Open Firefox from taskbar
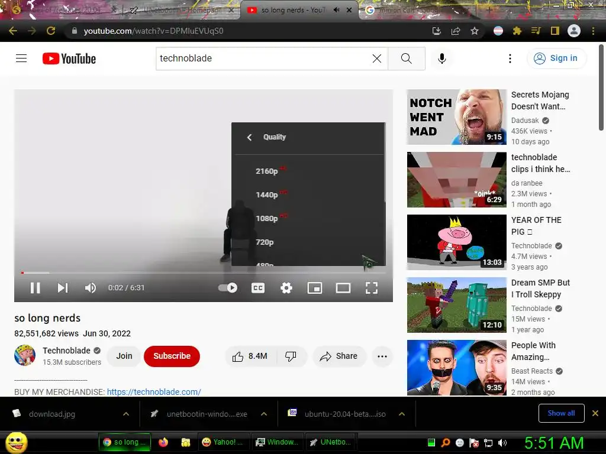 pos(163,442)
